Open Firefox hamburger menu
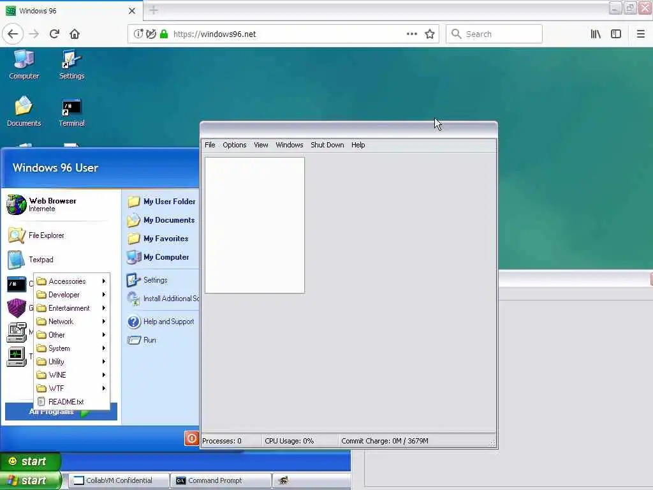This screenshot has width=653, height=490. click(641, 34)
